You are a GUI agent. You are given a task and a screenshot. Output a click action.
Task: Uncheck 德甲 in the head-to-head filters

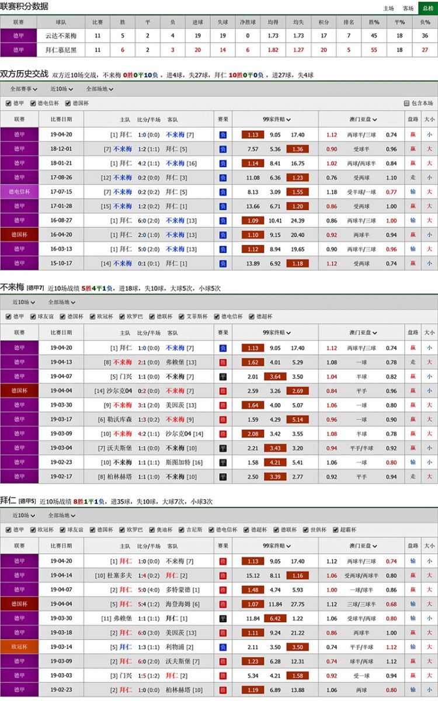click(8, 103)
